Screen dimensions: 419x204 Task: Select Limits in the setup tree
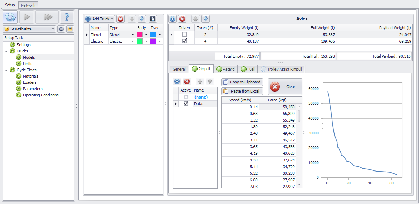point(28,64)
